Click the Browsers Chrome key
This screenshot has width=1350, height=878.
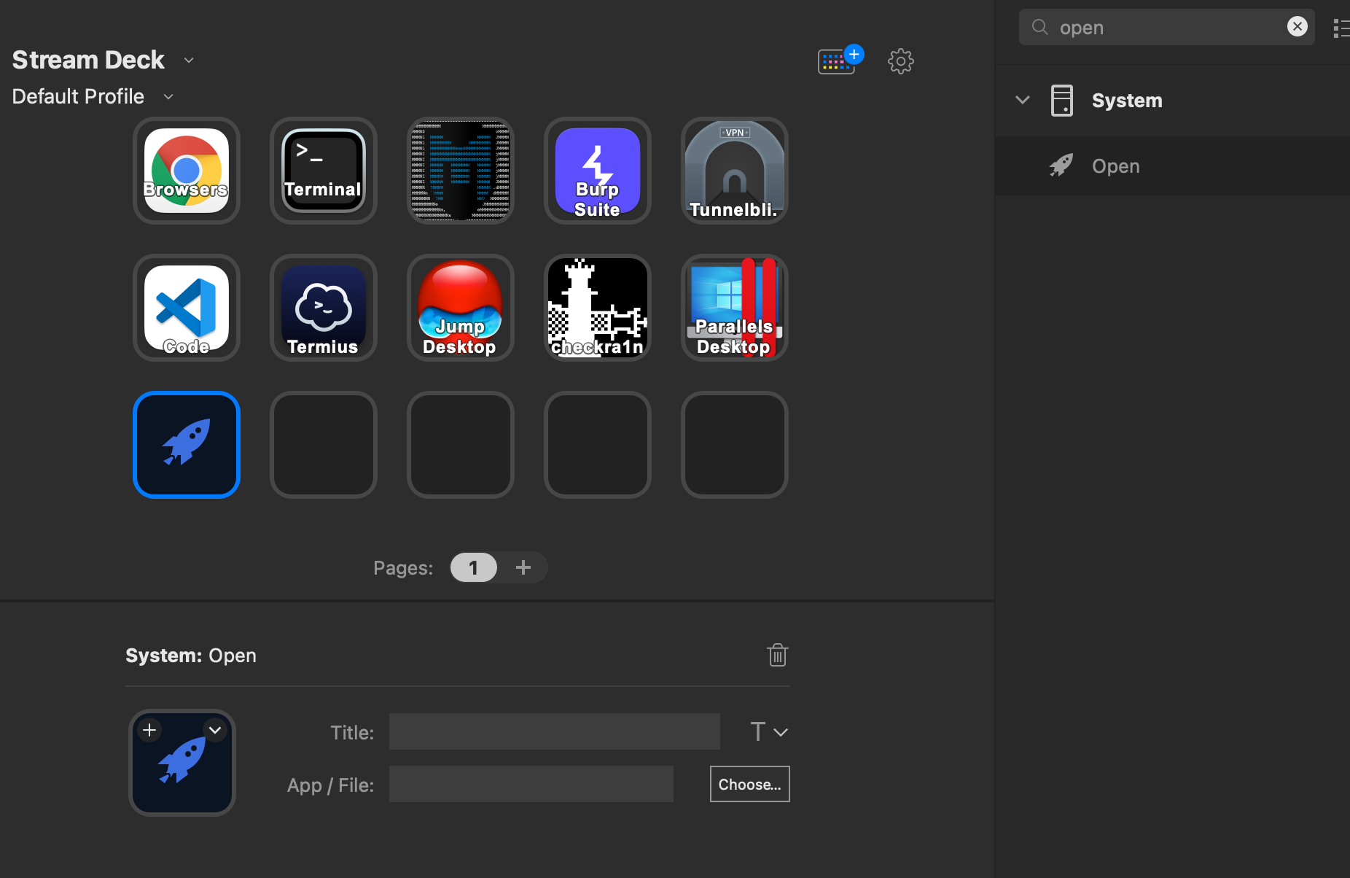(x=187, y=171)
